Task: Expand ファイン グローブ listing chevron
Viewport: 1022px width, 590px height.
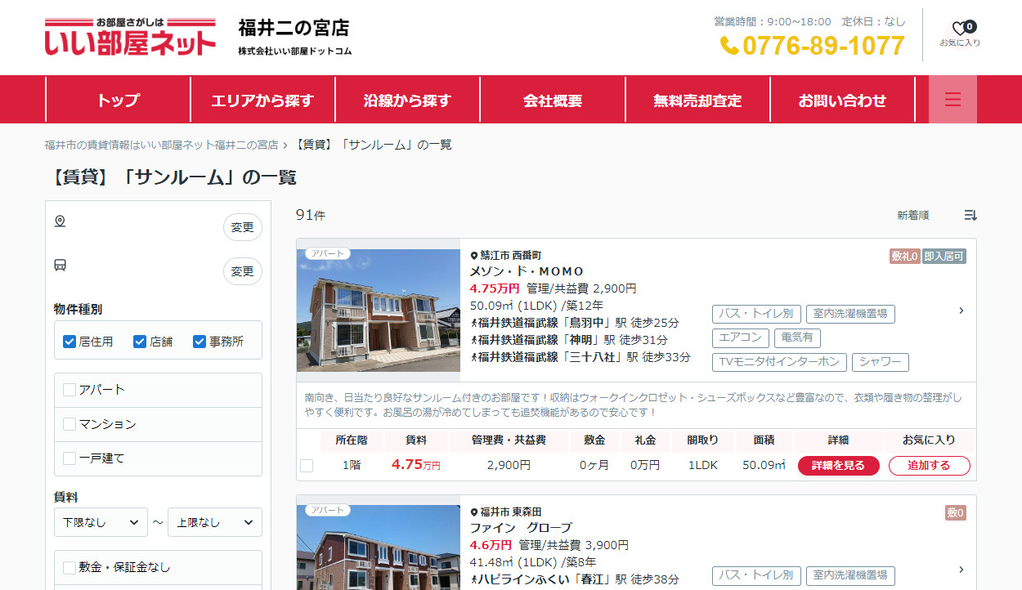Action: click(x=961, y=569)
